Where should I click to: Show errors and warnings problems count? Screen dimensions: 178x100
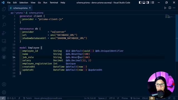(11, 98)
